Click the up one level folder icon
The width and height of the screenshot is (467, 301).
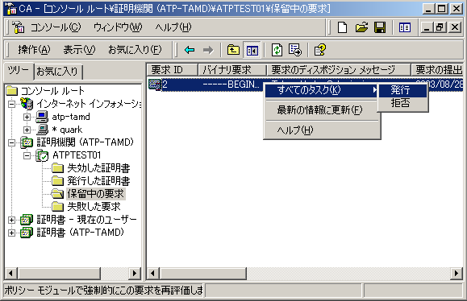coord(233,50)
